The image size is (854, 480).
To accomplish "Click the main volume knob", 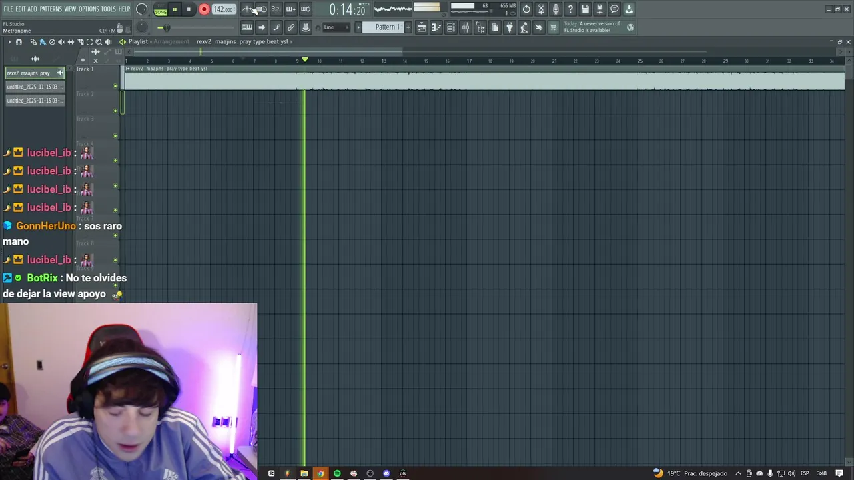I will 142,9.
